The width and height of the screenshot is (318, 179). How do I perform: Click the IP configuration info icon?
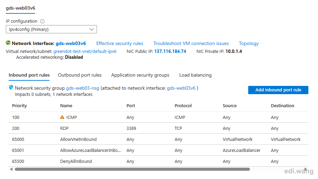pos(42,21)
